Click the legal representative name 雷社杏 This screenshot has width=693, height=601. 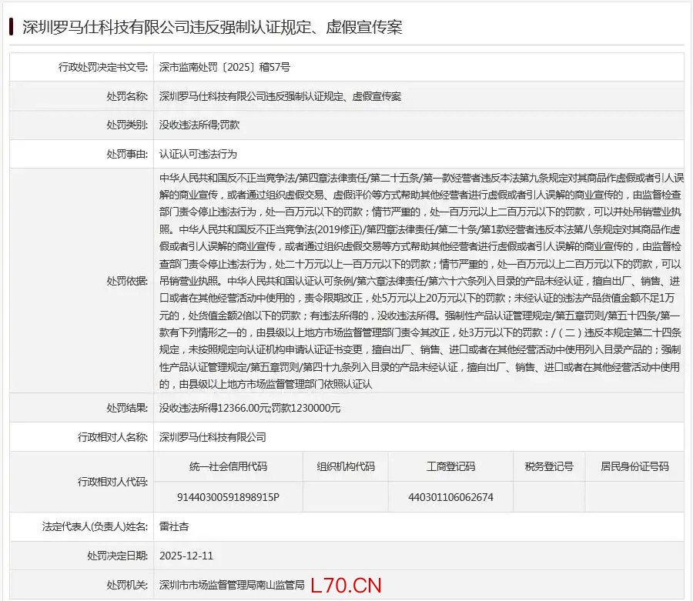tap(174, 526)
